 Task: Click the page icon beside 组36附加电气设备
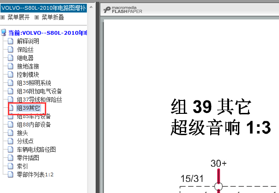click(x=11, y=91)
